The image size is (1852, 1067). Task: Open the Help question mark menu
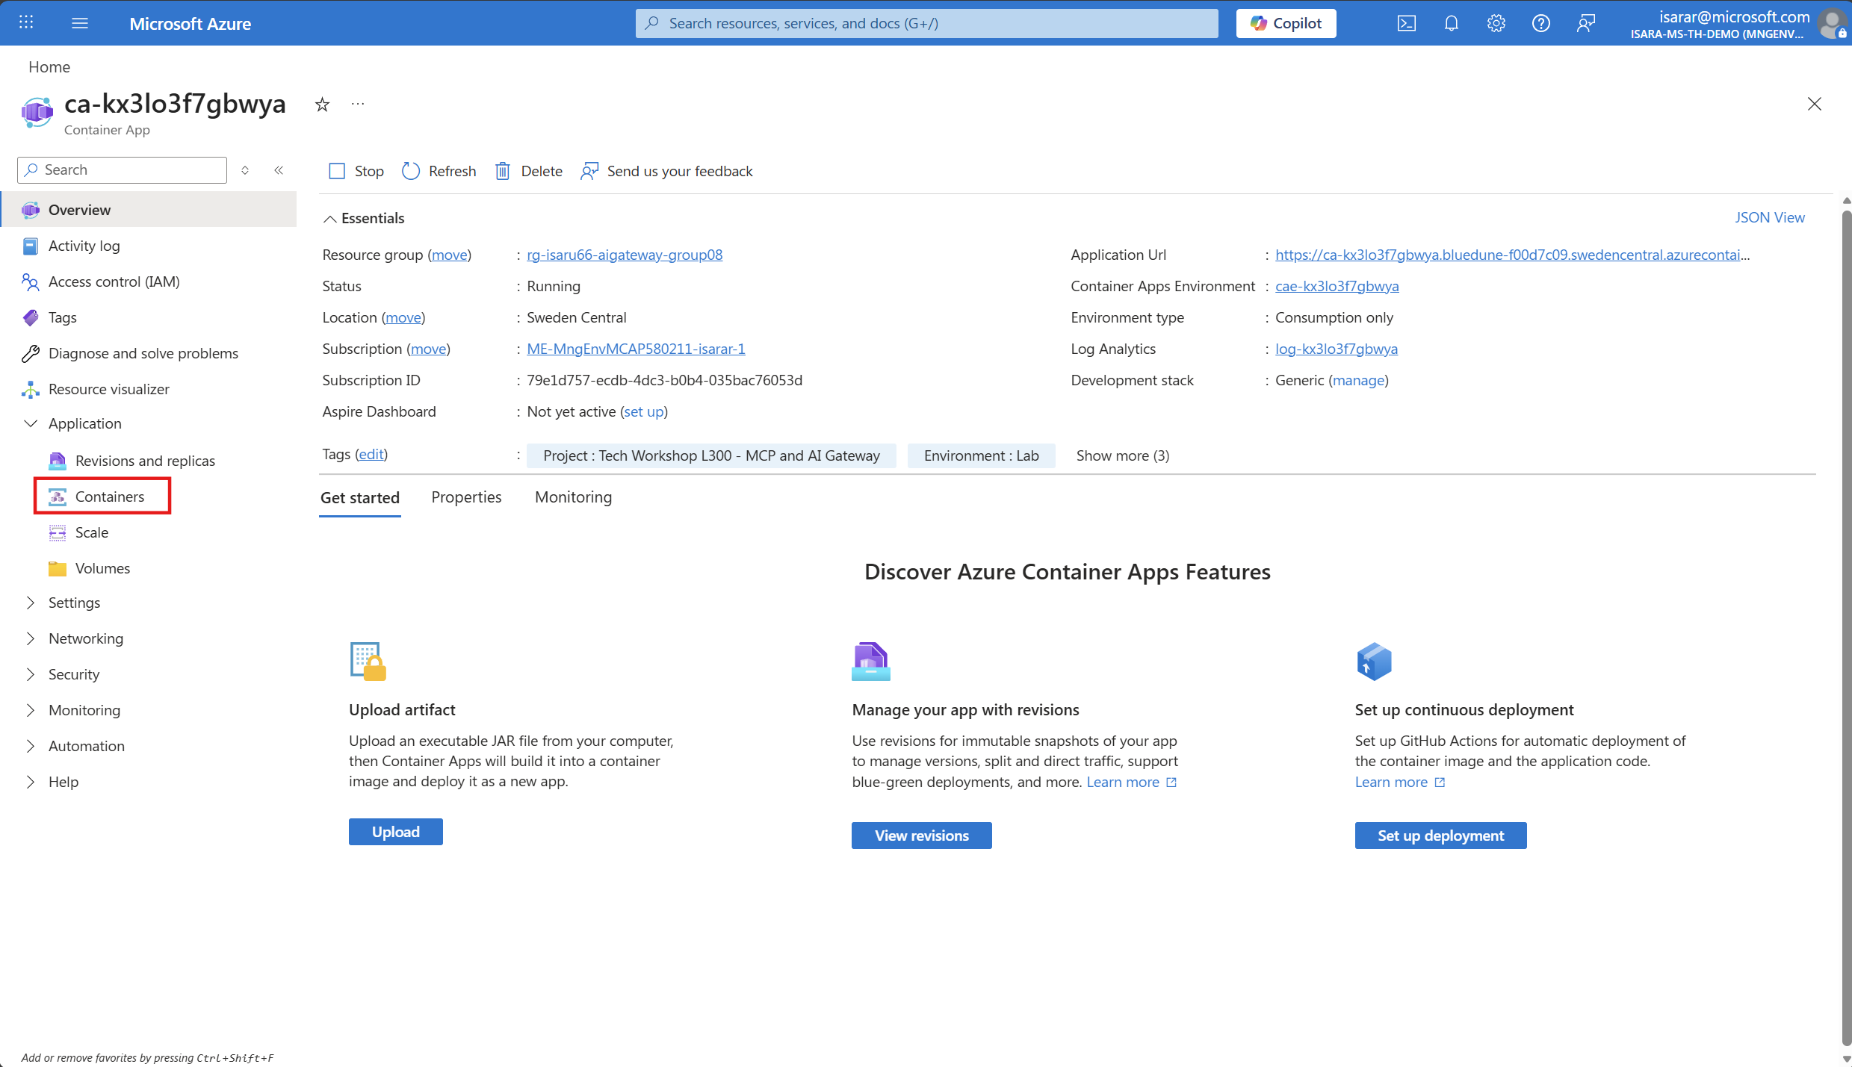[1540, 23]
